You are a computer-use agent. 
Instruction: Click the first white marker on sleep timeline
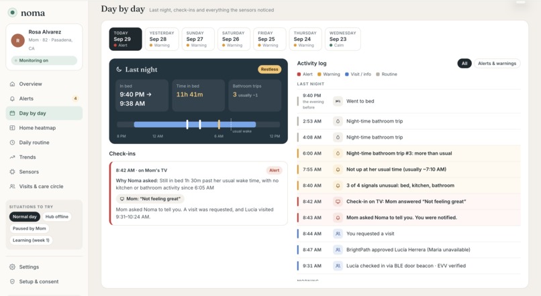[x=187, y=125]
